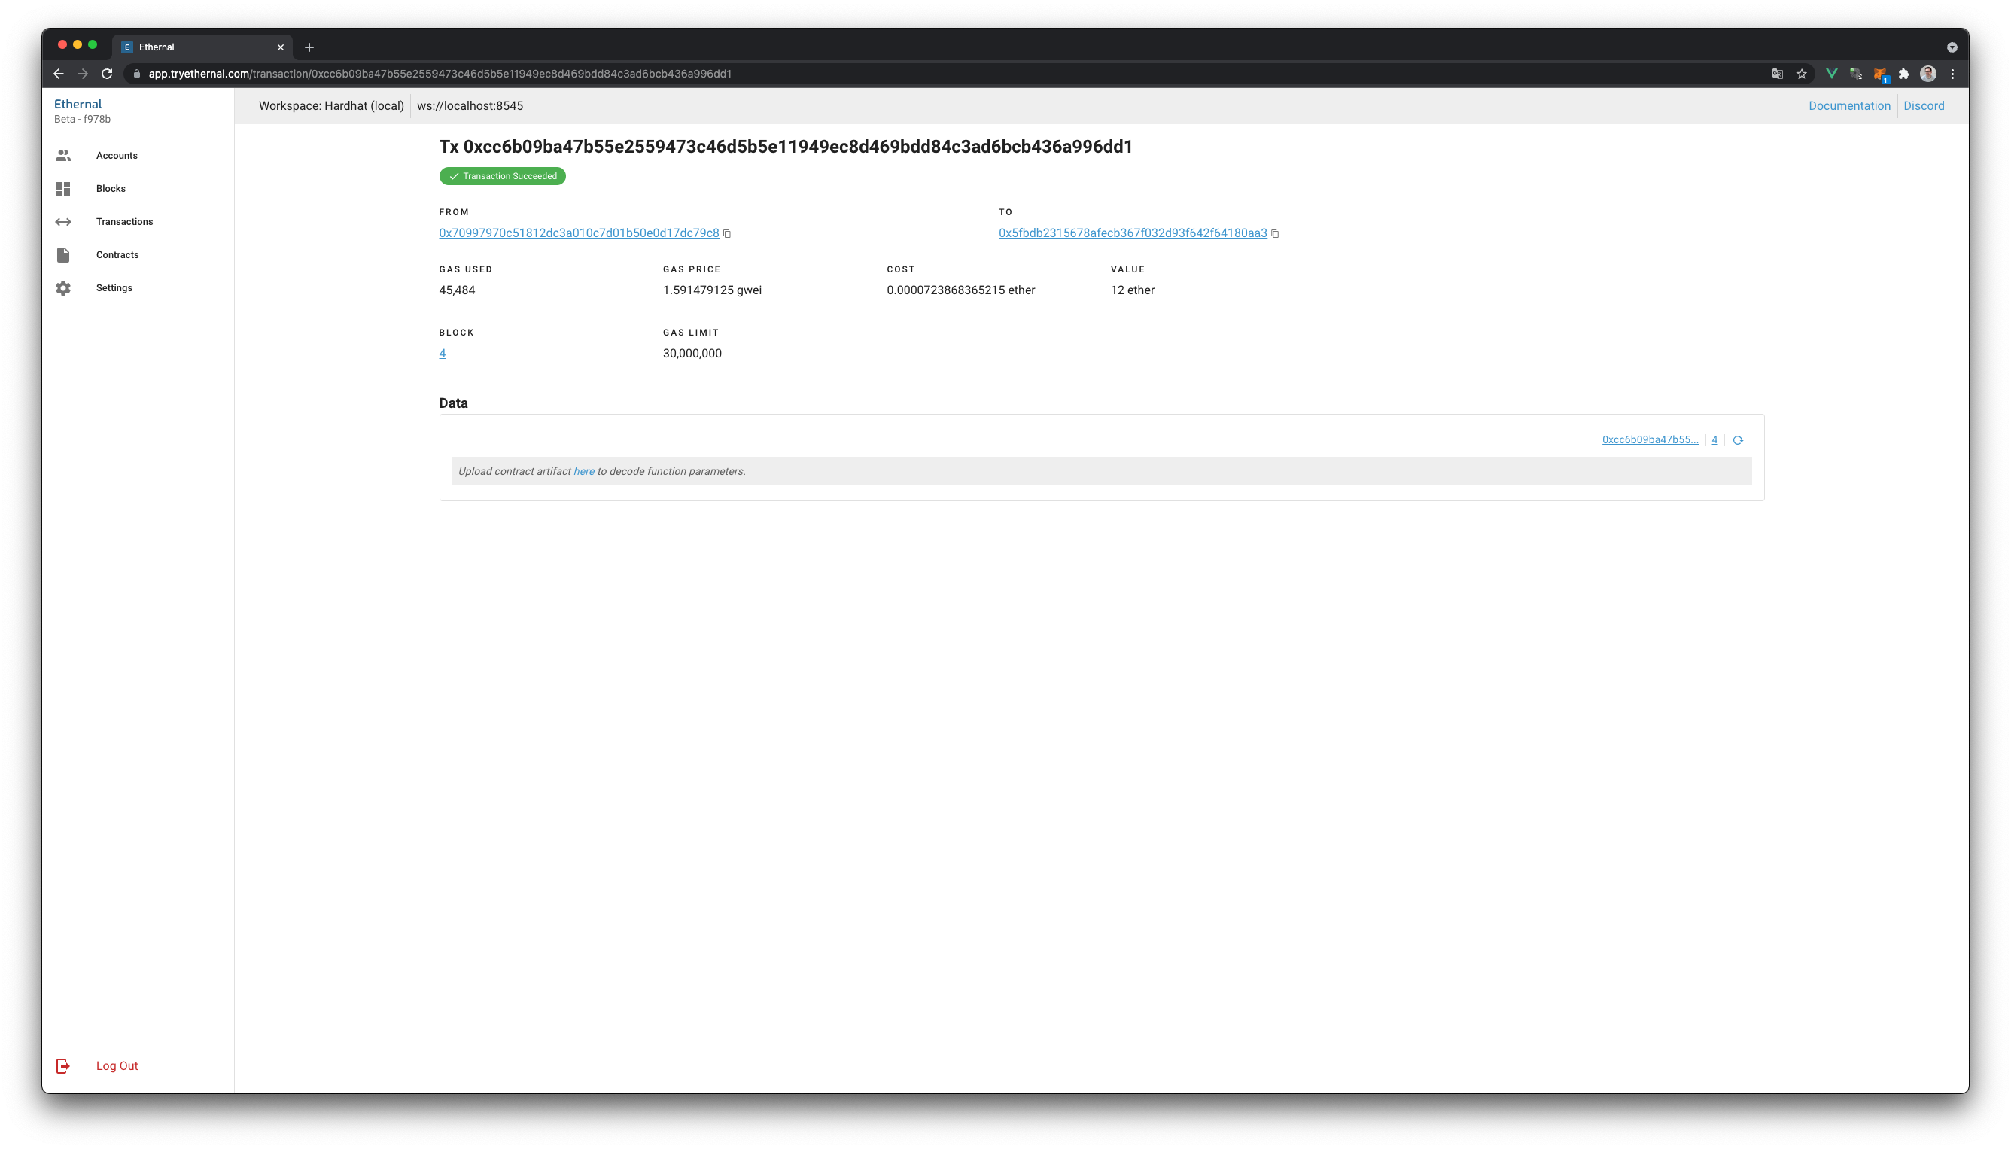Open the browser Extensions puzzle icon

(1903, 74)
